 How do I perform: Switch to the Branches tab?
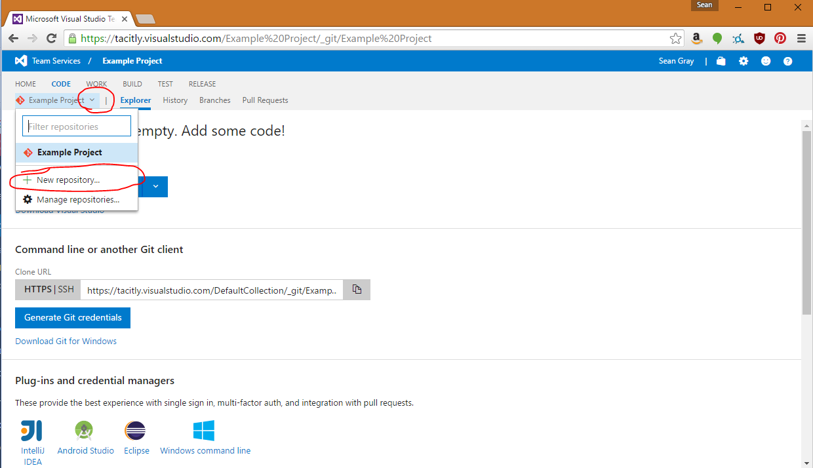click(x=215, y=100)
